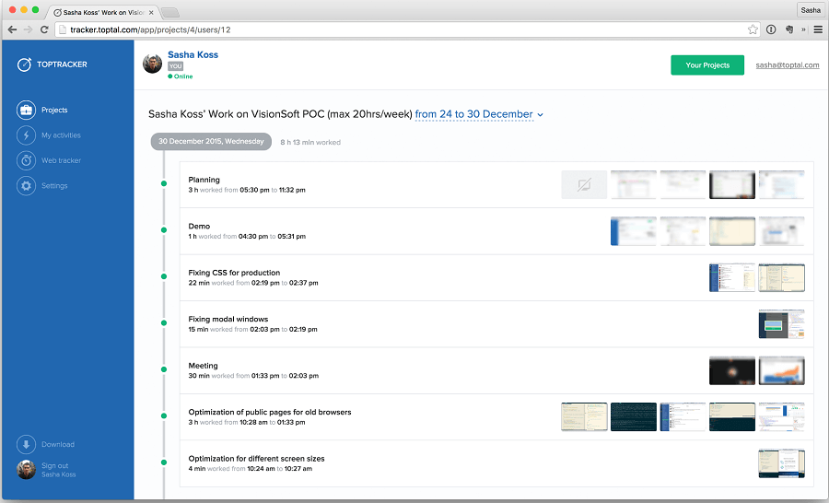Viewport: 829px width, 503px height.
Task: Select My activities in the sidebar
Action: pos(62,135)
